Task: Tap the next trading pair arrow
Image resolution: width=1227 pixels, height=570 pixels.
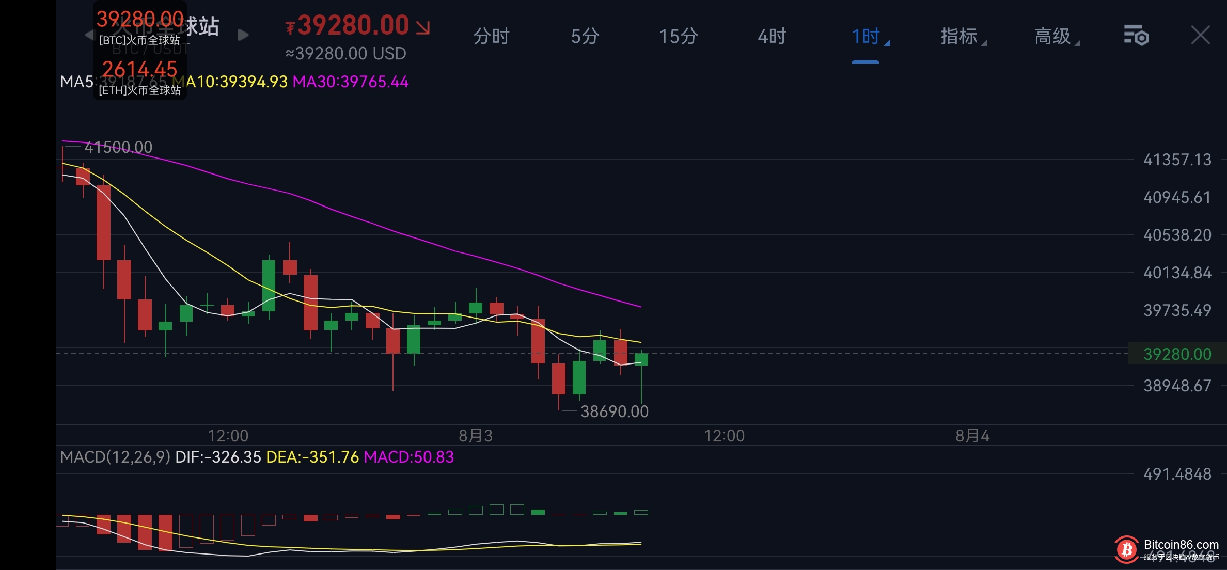Action: coord(243,35)
